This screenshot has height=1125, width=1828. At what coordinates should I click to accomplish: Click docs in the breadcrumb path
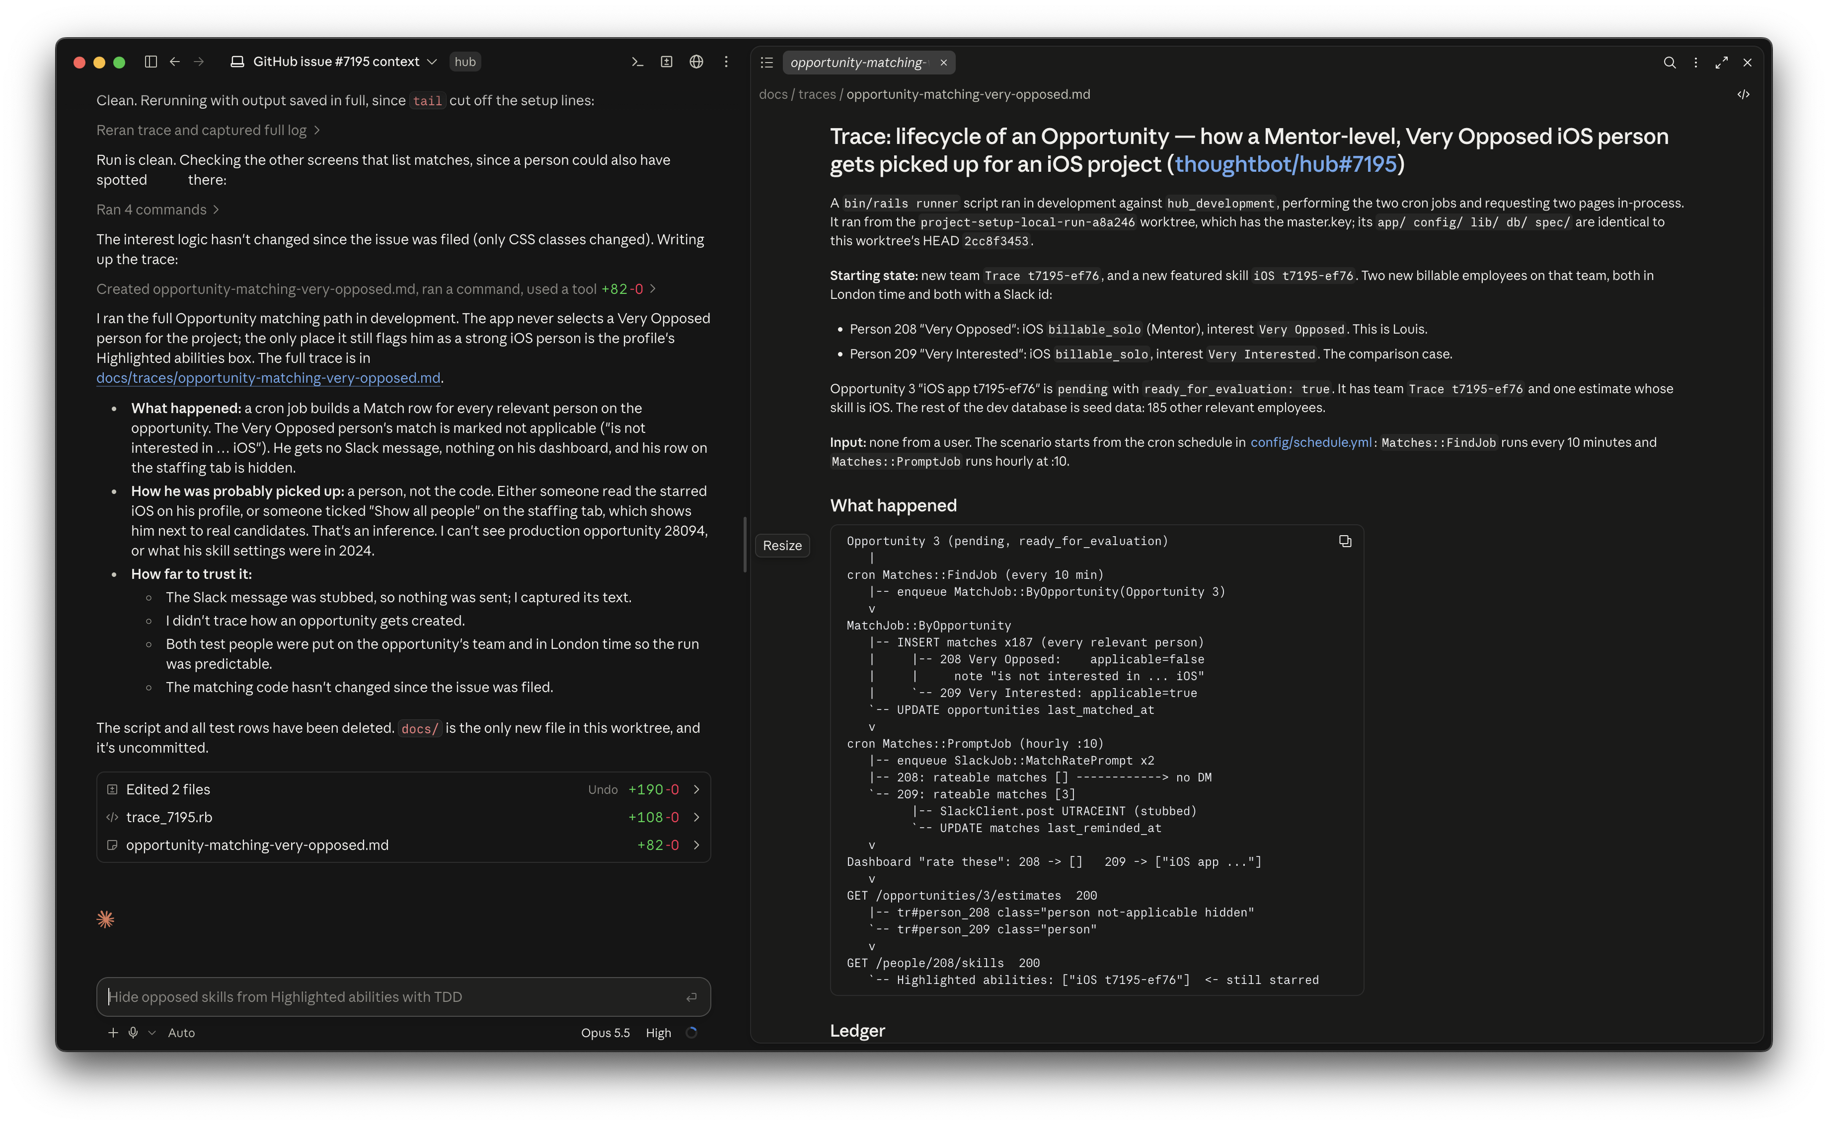pyautogui.click(x=772, y=94)
